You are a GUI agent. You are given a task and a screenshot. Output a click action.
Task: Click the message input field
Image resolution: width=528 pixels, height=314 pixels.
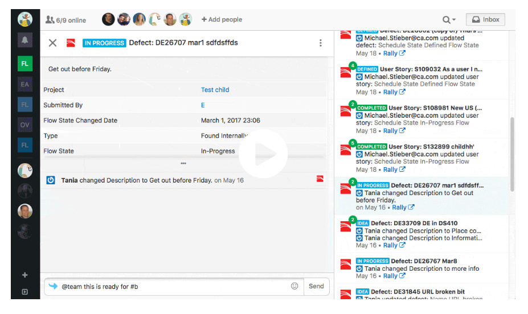pos(174,287)
